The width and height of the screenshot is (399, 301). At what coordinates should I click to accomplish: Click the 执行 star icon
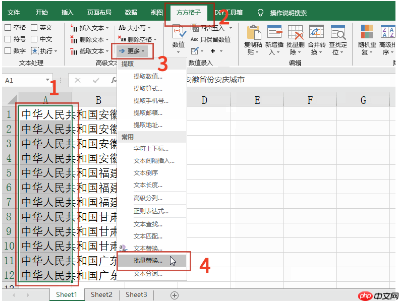35,51
